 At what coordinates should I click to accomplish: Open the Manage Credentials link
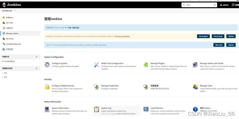[x=110, y=86]
